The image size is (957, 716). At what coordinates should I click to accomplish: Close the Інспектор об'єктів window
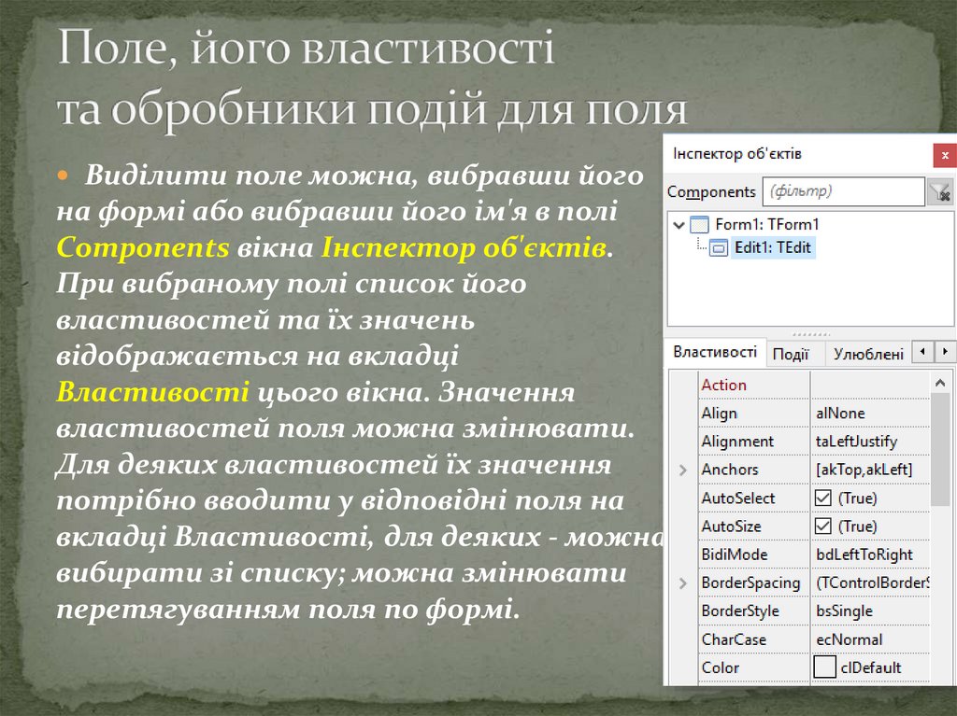click(x=945, y=155)
